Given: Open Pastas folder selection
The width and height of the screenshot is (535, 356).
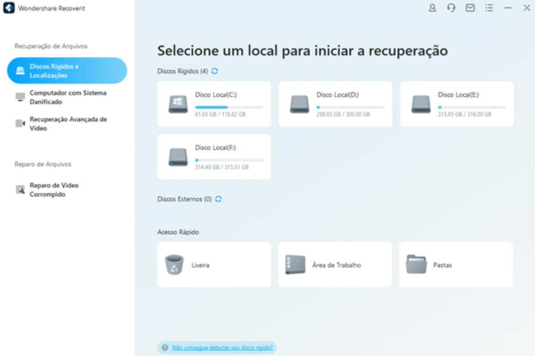Looking at the screenshot, I should tap(456, 265).
